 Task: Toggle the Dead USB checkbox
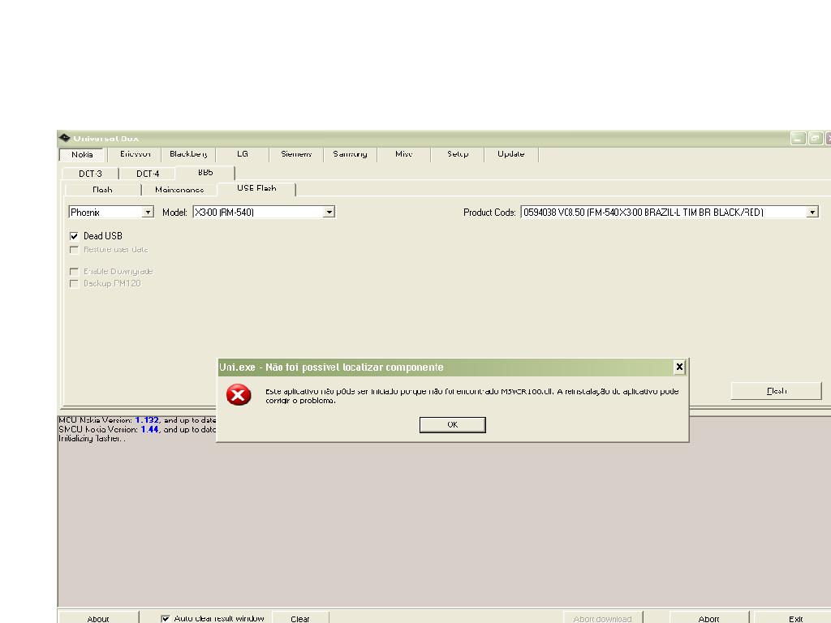coord(75,236)
